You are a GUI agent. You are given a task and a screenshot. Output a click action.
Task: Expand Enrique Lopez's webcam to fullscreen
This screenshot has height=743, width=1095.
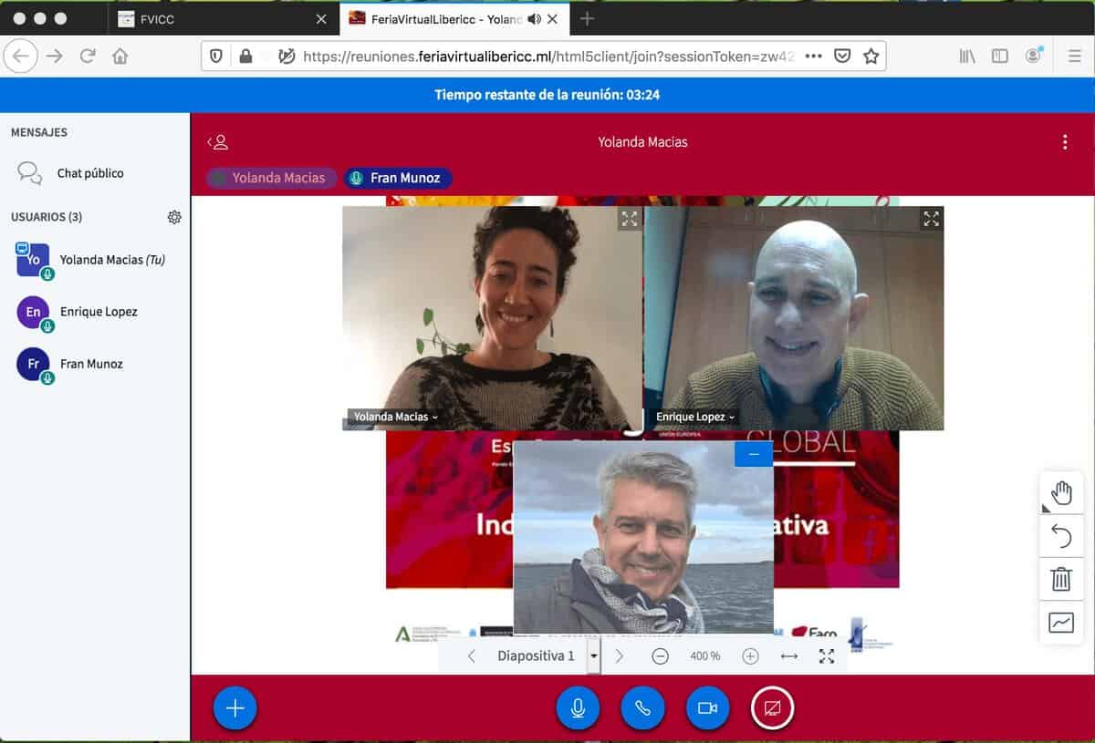click(931, 219)
